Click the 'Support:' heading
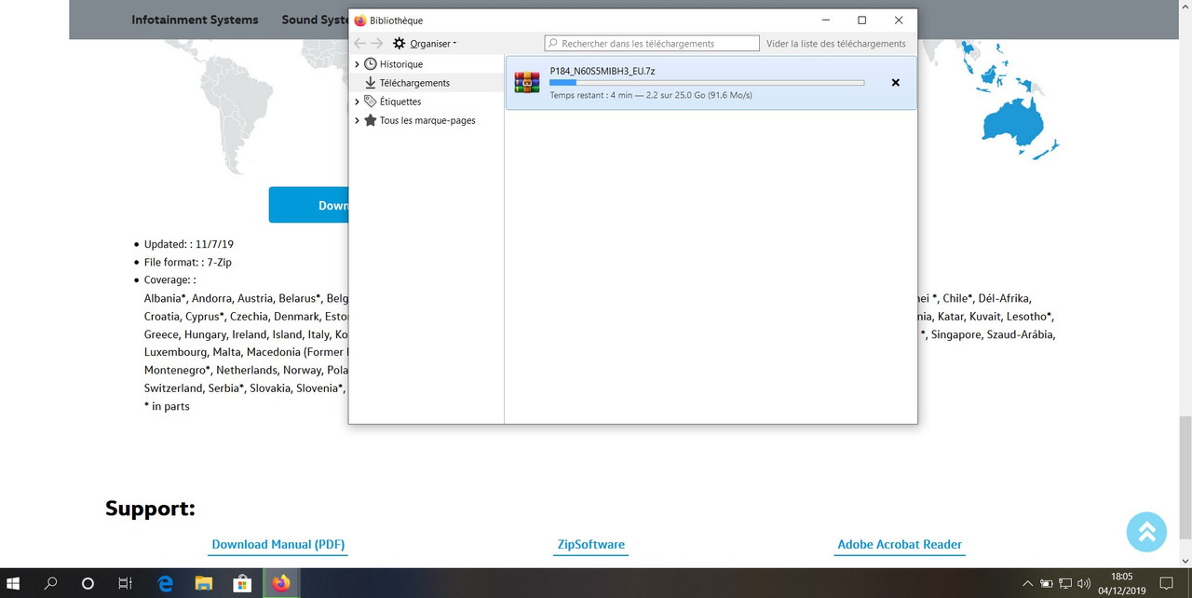Viewport: 1192px width, 598px height. (151, 509)
